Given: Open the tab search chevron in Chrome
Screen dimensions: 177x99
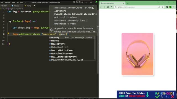Looking at the screenshot, I should point(158,2).
